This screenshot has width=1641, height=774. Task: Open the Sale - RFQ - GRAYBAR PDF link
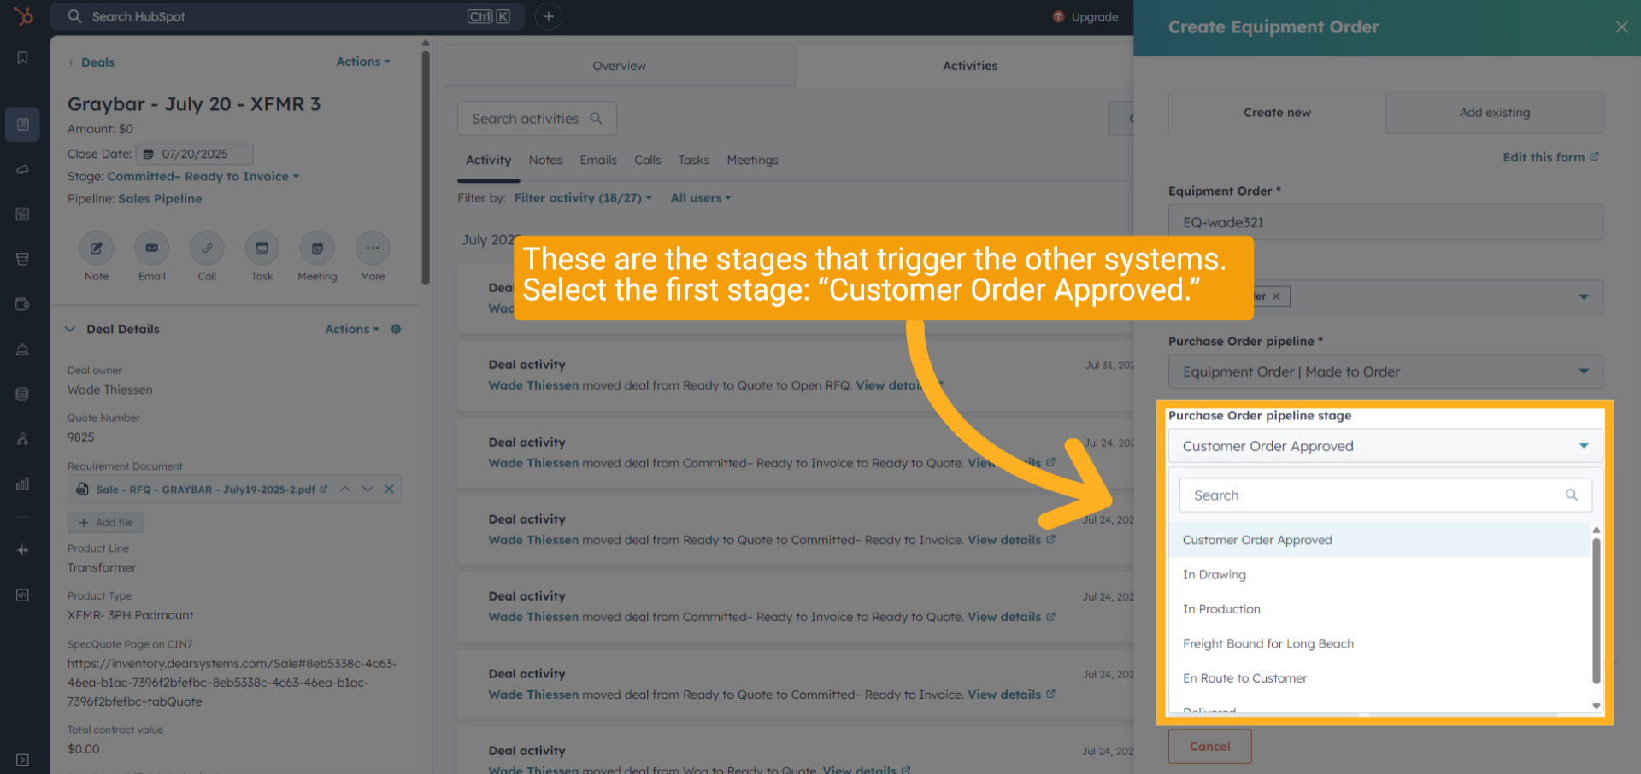coord(206,490)
